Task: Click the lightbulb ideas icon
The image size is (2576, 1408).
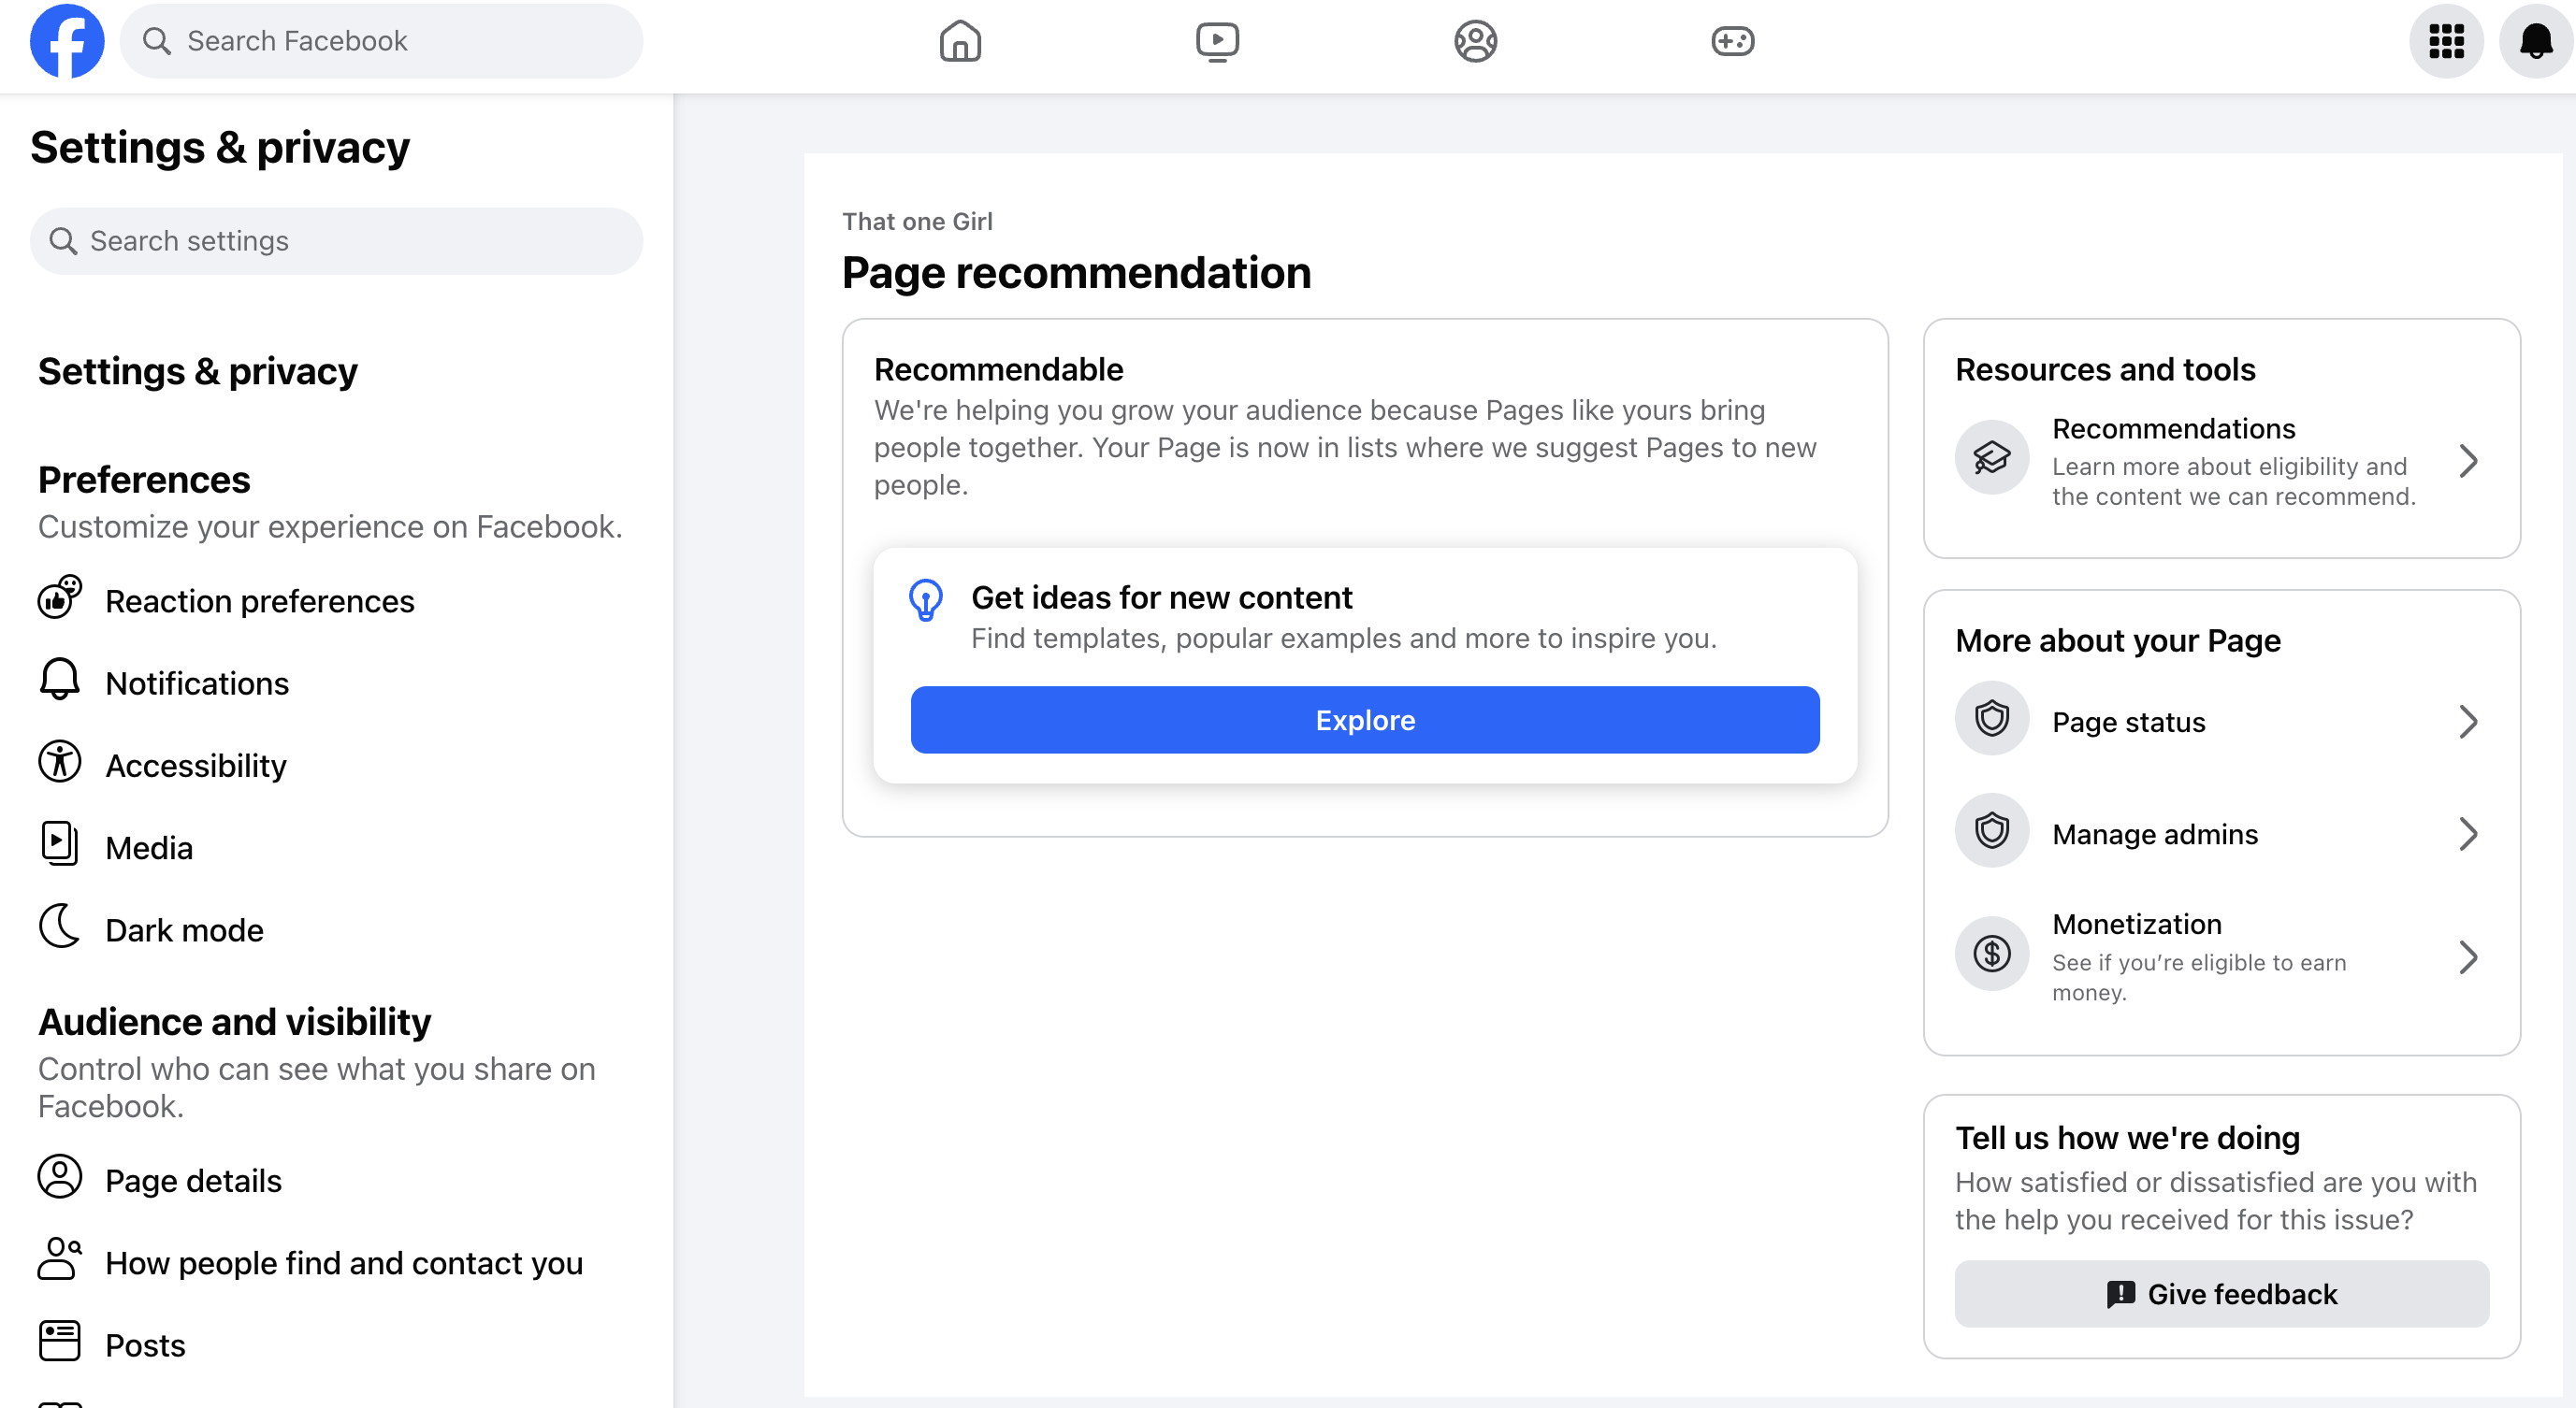Action: point(926,599)
